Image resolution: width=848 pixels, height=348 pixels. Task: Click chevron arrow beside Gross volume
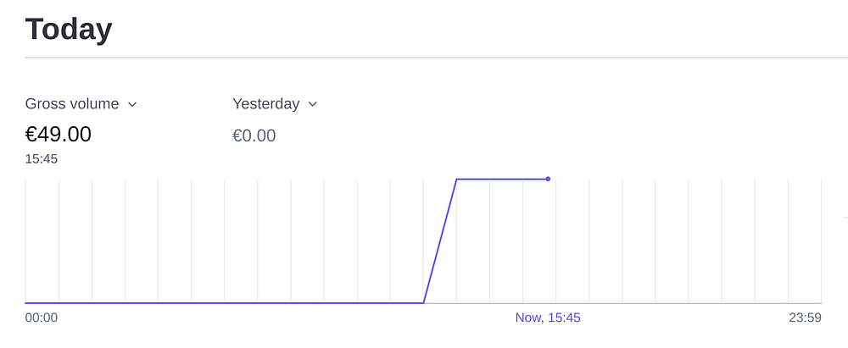132,104
